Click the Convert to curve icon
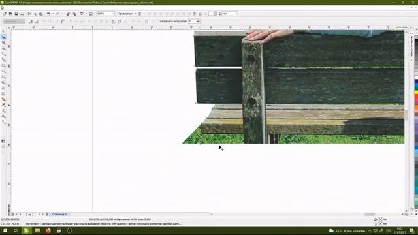 pyautogui.click(x=63, y=22)
